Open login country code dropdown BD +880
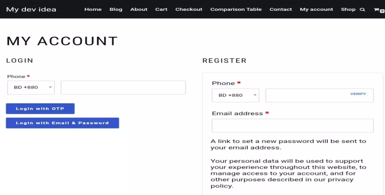 pos(31,87)
